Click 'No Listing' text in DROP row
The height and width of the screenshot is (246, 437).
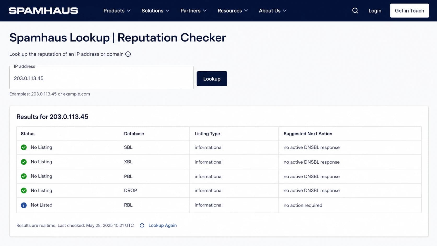[41, 191]
